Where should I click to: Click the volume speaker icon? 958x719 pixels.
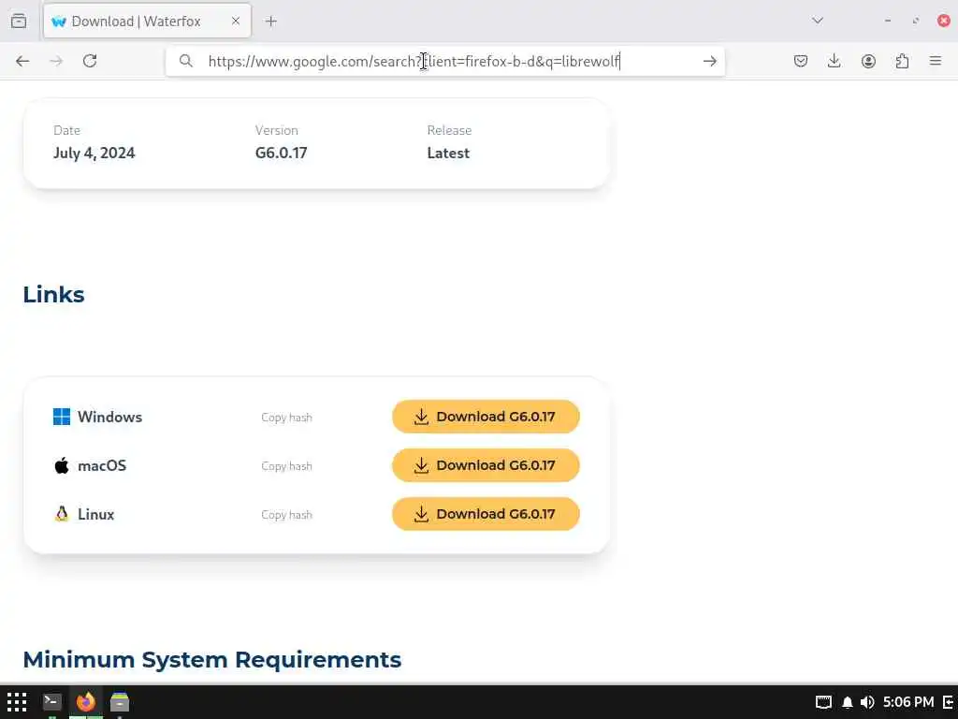click(x=867, y=702)
